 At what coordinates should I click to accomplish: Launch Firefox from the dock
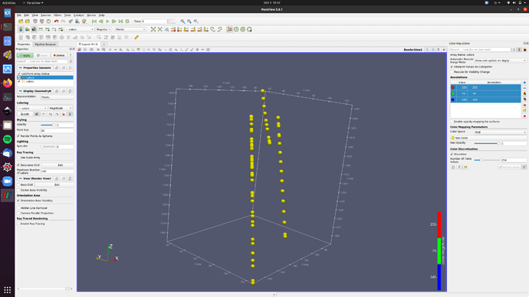tap(8, 83)
